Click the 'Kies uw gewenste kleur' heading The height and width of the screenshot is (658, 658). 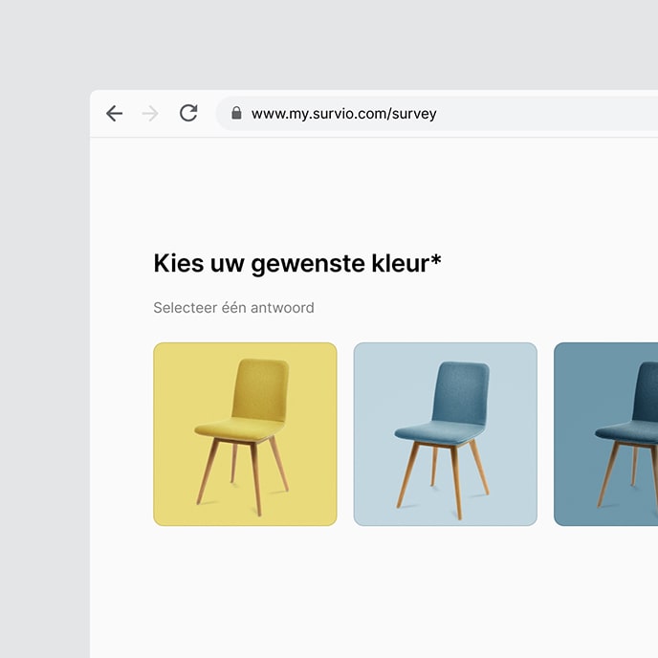pos(291,264)
